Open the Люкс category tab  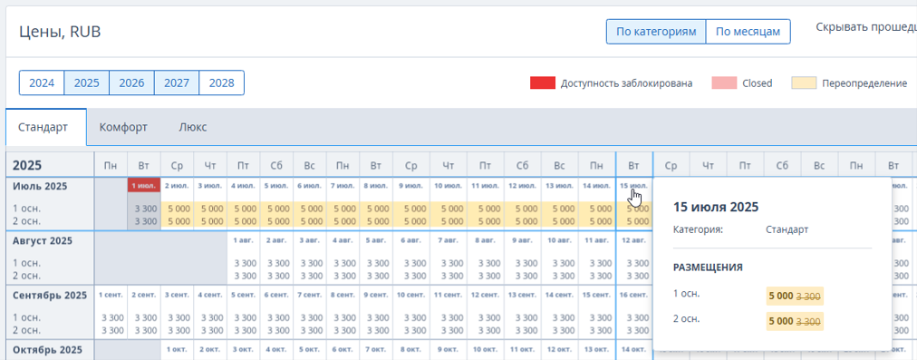[193, 127]
